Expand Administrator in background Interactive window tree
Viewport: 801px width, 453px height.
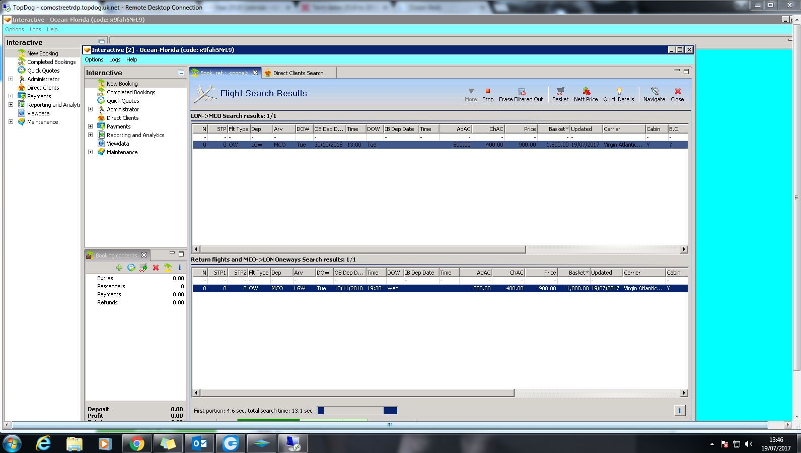(11, 79)
